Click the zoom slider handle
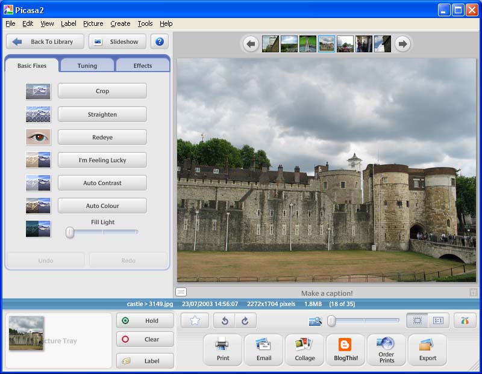Screen dimensions: 482x374 pyautogui.click(x=331, y=321)
